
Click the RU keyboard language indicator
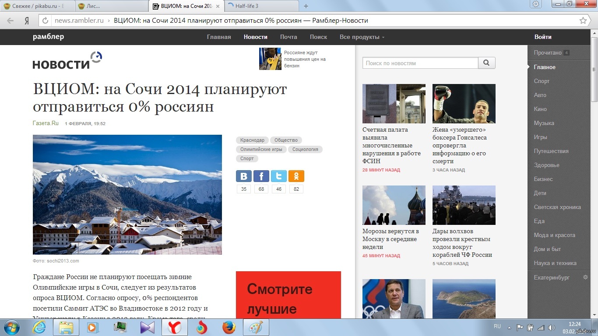(x=497, y=326)
